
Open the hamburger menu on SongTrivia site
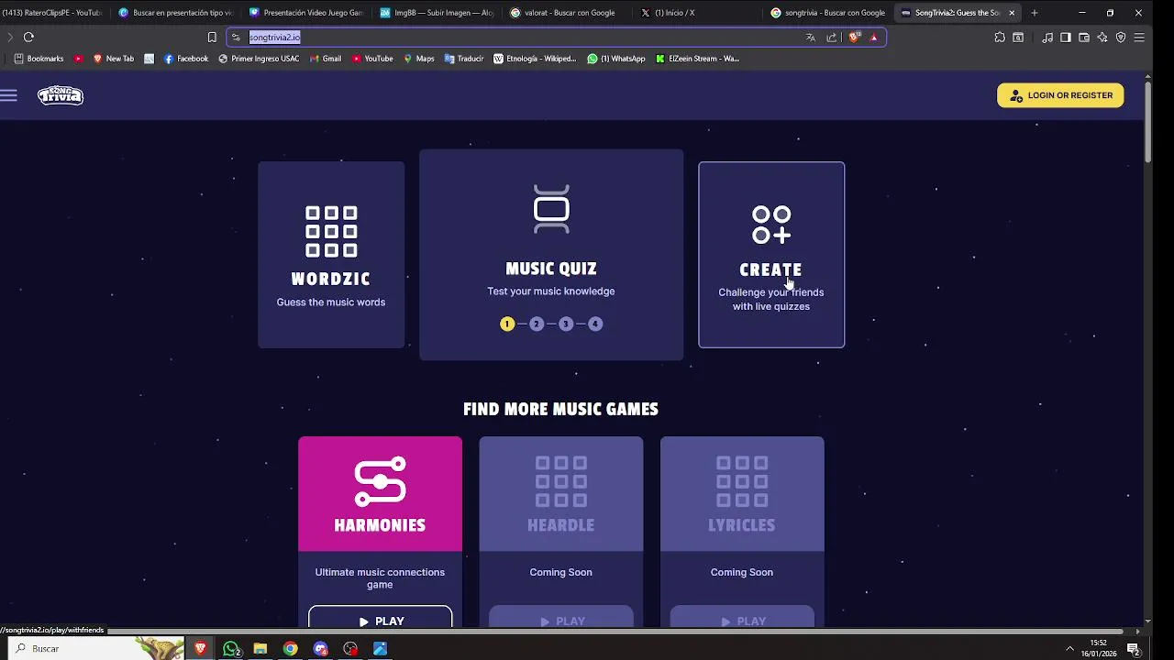point(9,95)
